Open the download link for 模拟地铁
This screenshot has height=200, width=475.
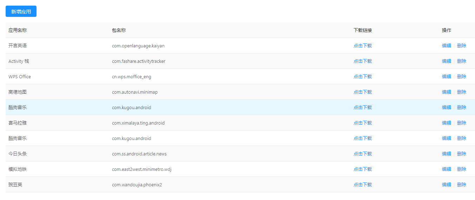[x=363, y=169]
